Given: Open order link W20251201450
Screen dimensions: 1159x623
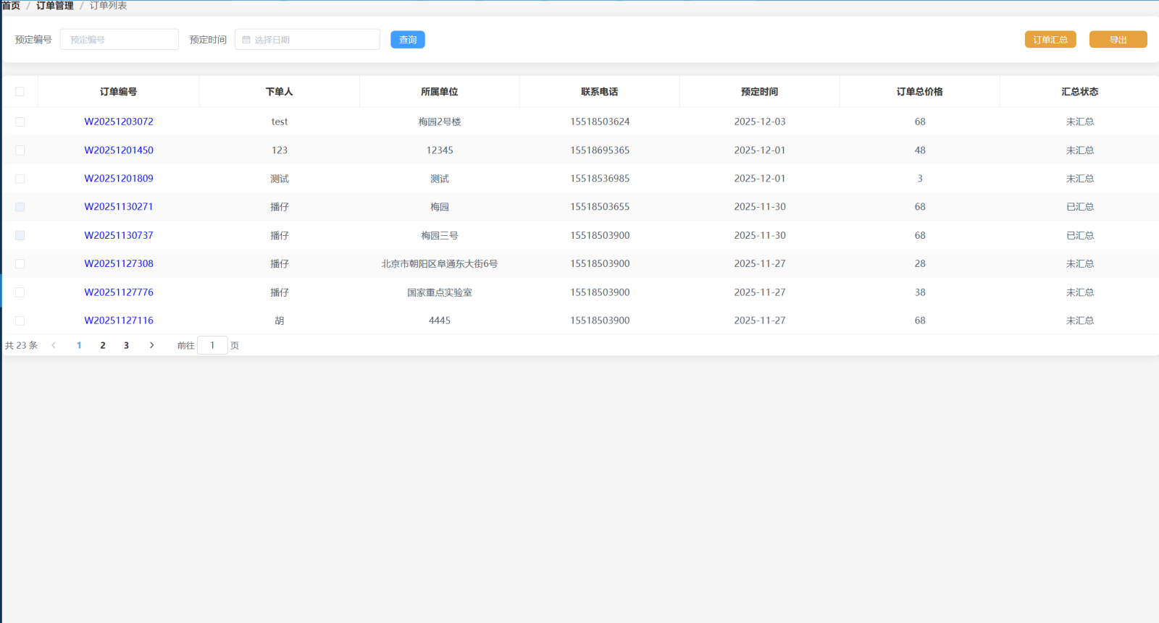Looking at the screenshot, I should pos(119,151).
